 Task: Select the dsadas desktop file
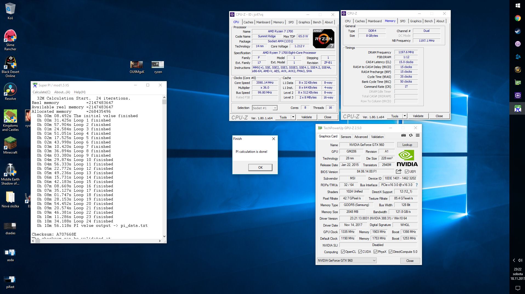pos(10,228)
